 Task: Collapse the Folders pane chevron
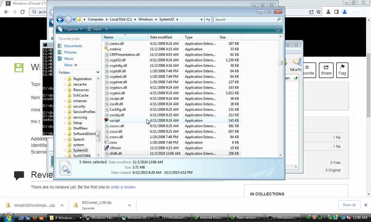click(x=98, y=72)
